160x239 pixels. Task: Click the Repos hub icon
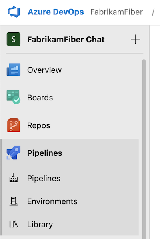click(x=13, y=125)
